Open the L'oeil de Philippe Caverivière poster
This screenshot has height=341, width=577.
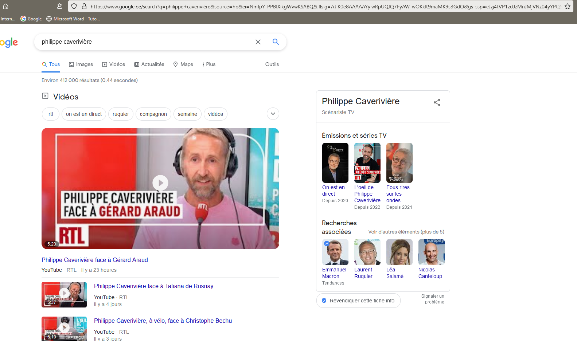coord(367,163)
